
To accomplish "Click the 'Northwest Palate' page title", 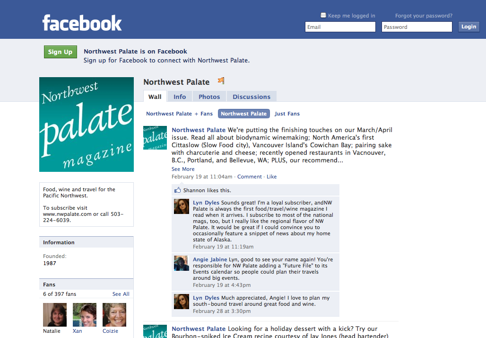I will 176,82.
